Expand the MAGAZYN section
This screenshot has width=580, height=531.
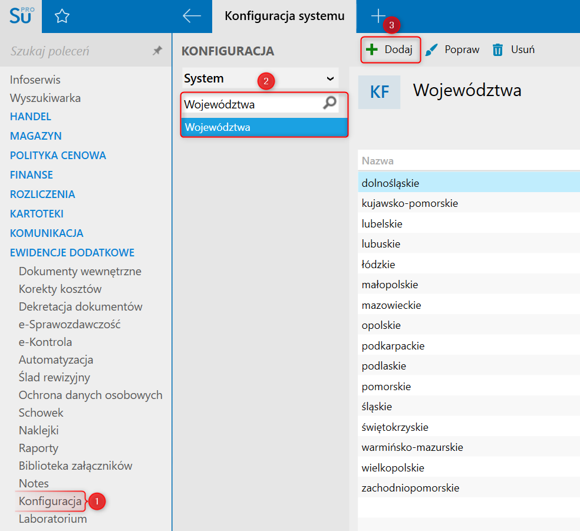[35, 136]
